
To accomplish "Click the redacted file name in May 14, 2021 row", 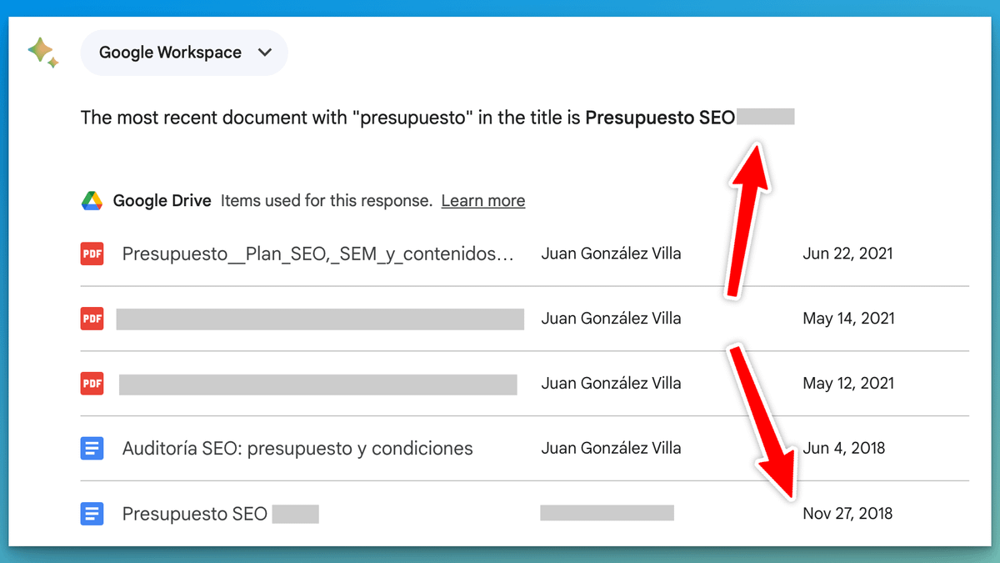I will [x=320, y=319].
